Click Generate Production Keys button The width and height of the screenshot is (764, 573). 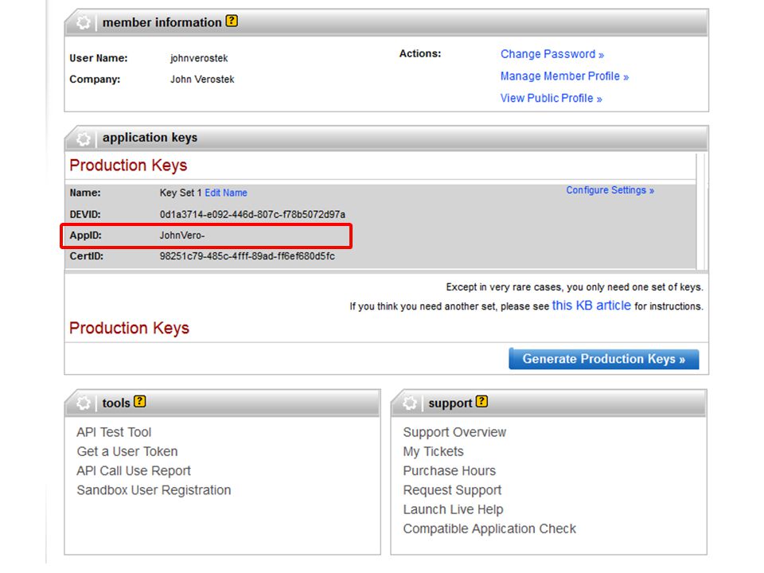pos(604,359)
